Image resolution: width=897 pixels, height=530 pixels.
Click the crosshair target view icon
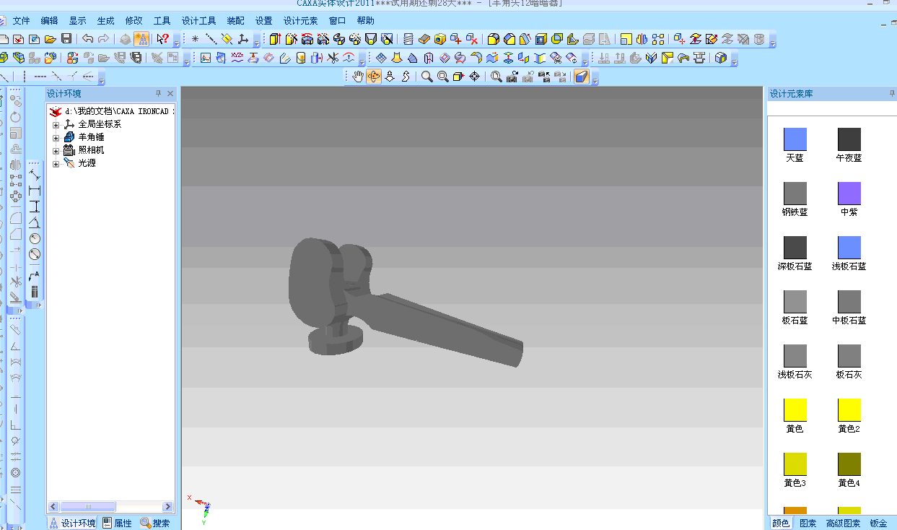pos(475,77)
